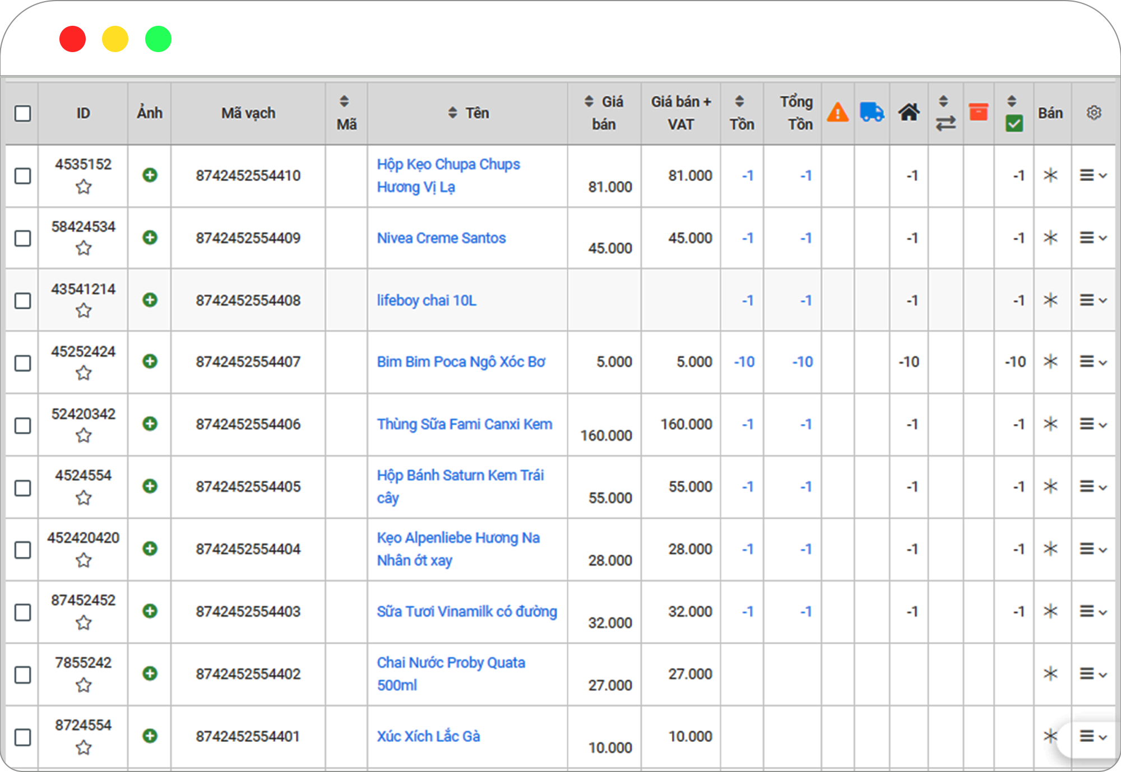
Task: Click the green checkmark column icon
Action: tap(1013, 123)
